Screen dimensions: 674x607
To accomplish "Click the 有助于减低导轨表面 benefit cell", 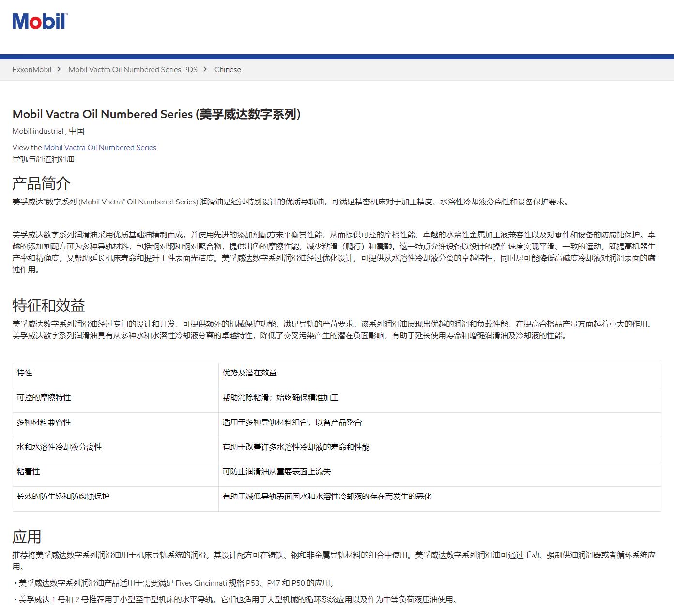I will [x=440, y=499].
